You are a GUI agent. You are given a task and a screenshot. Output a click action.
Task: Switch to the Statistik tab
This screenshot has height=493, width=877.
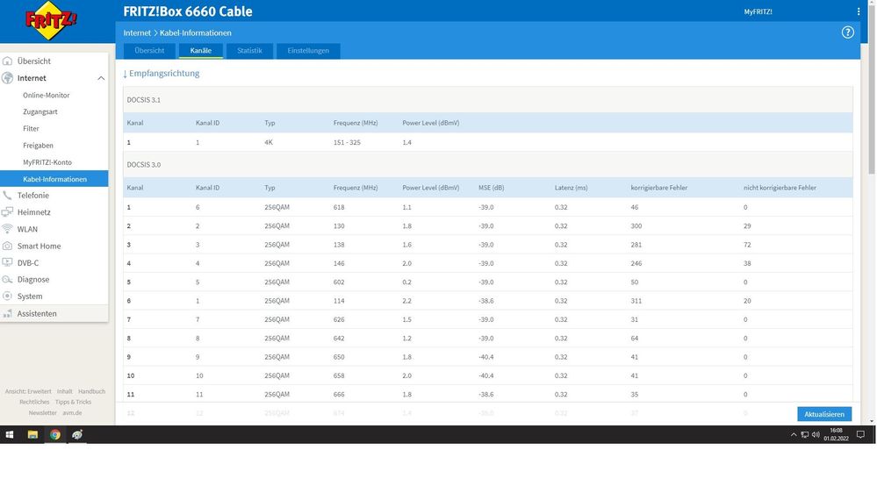click(249, 51)
